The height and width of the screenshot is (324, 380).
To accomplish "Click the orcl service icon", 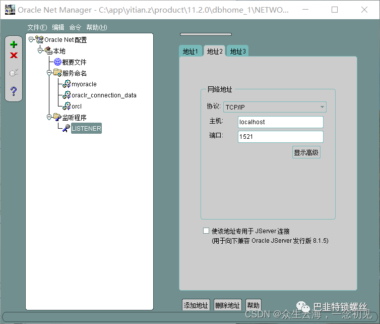I will [x=67, y=106].
